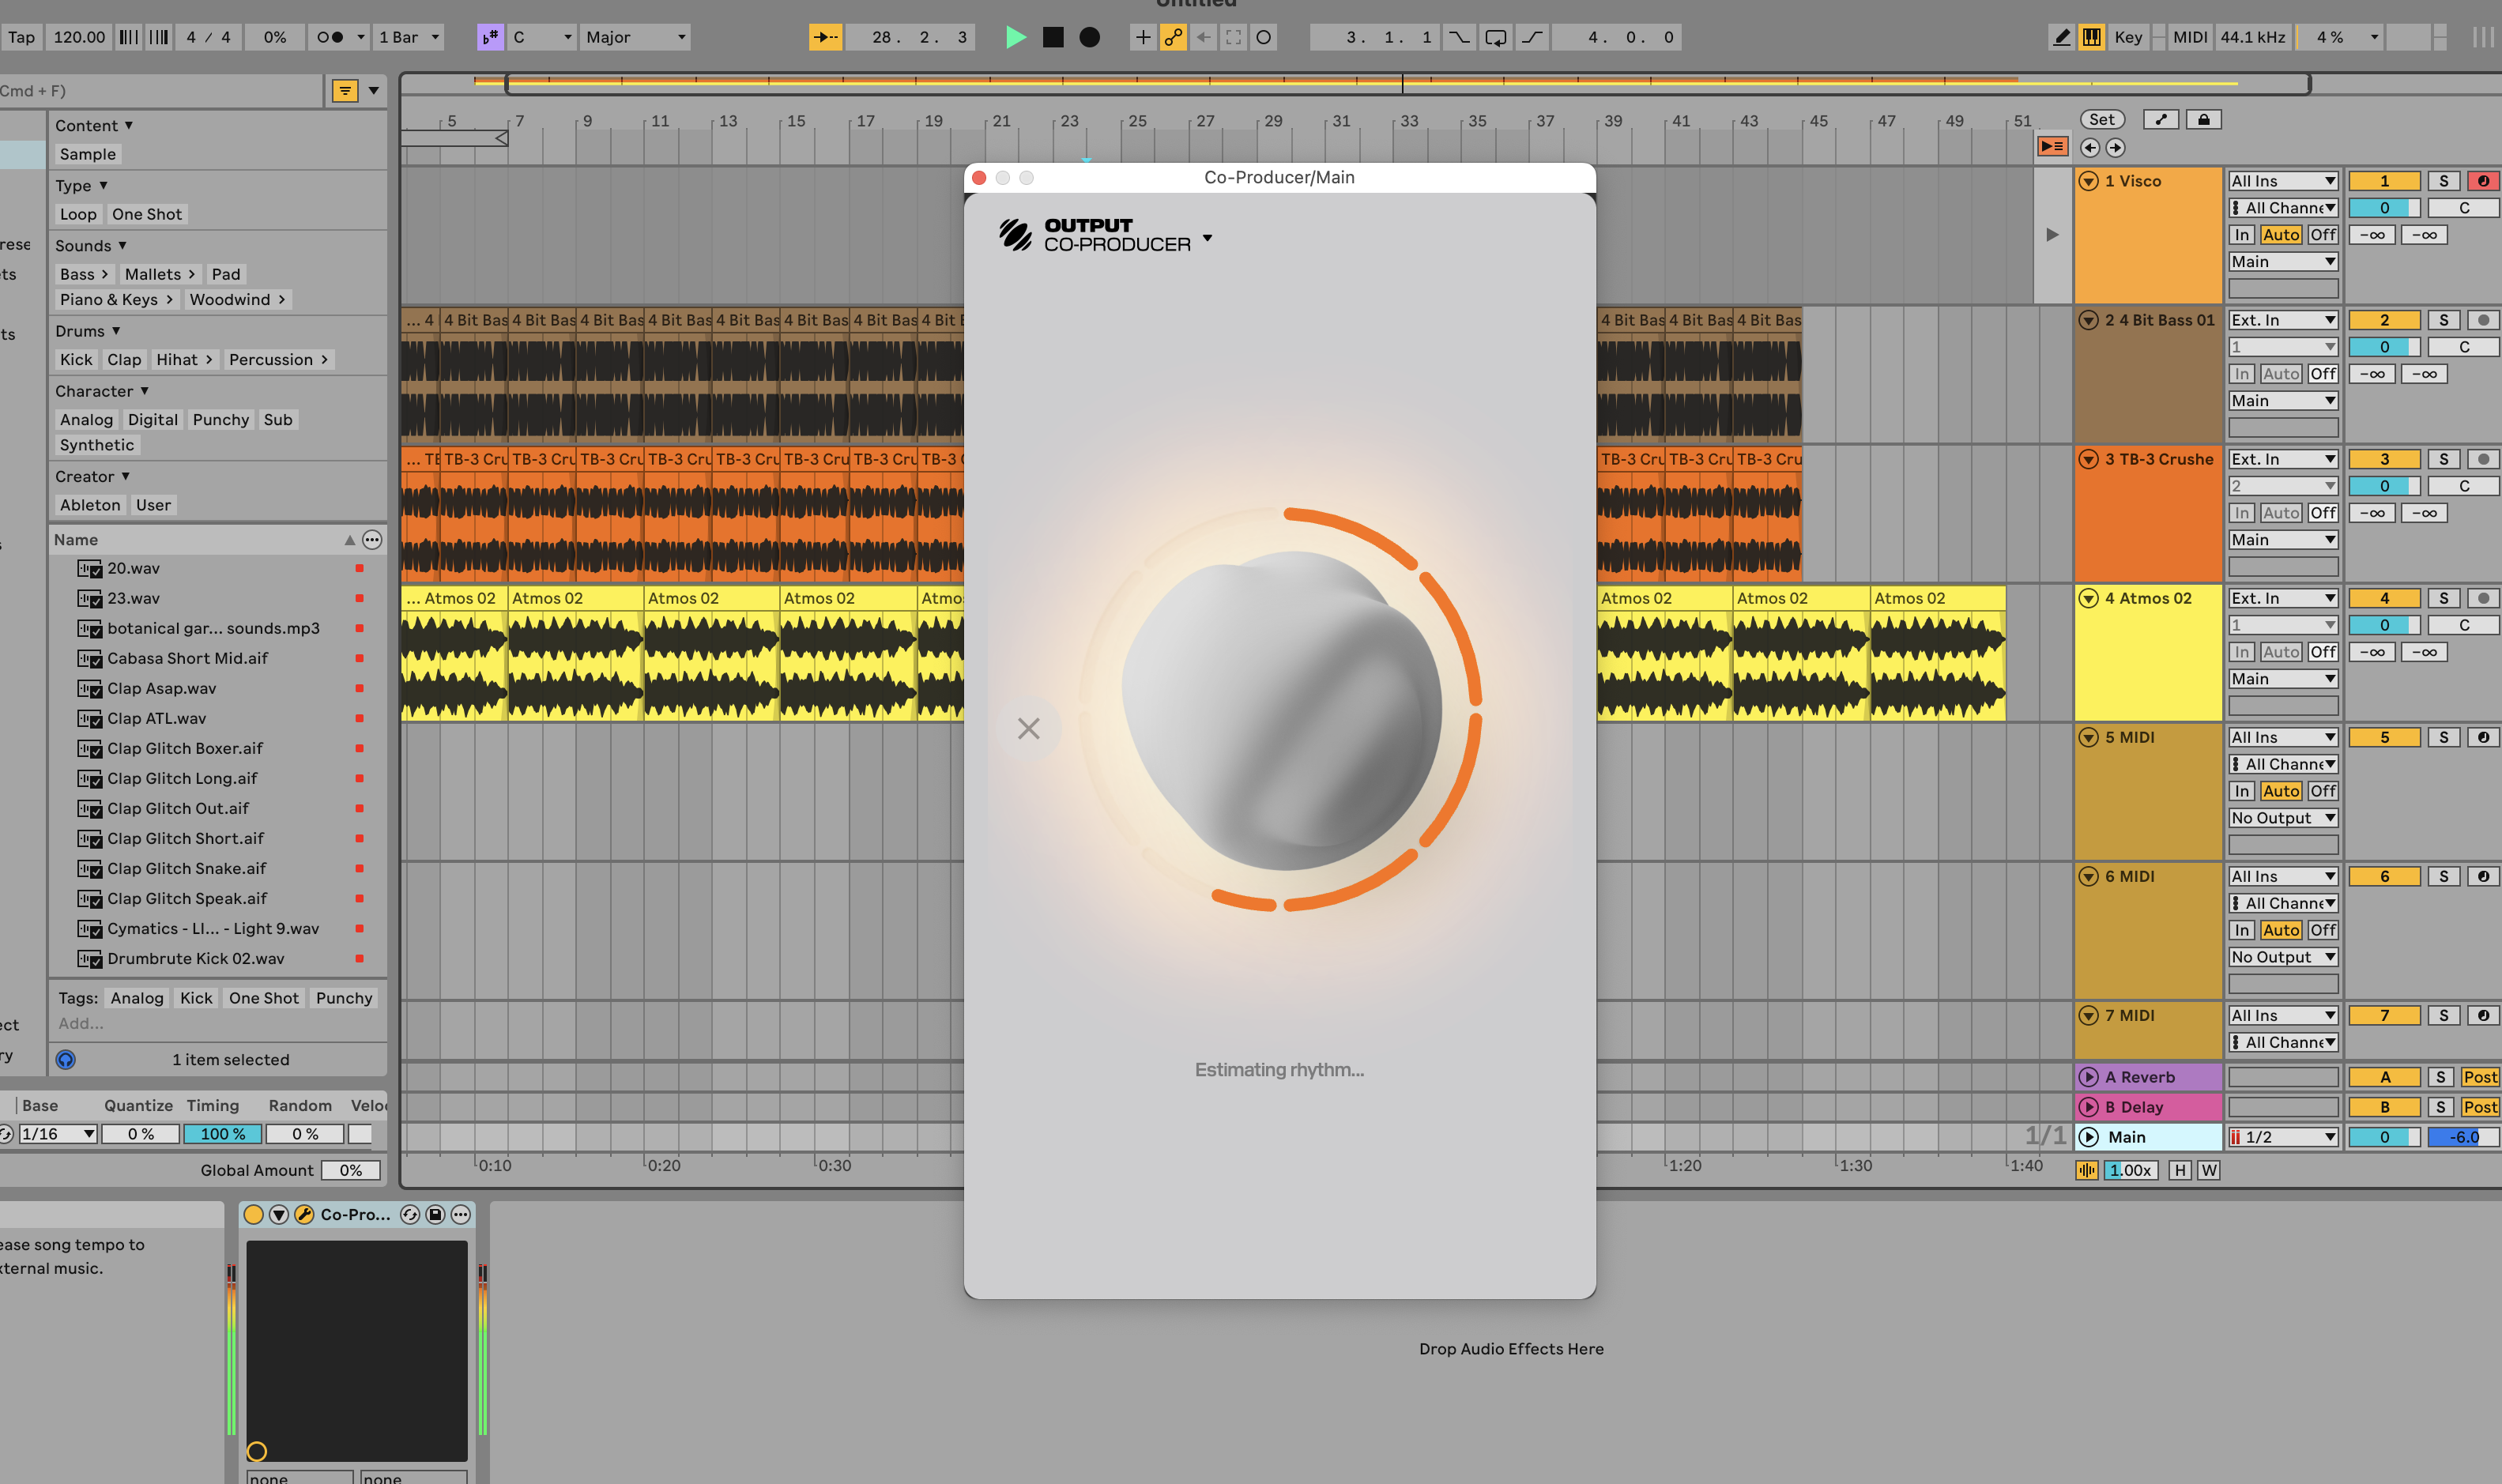This screenshot has width=2502, height=1484.
Task: Solo track 1 Visco
Action: tap(2444, 181)
